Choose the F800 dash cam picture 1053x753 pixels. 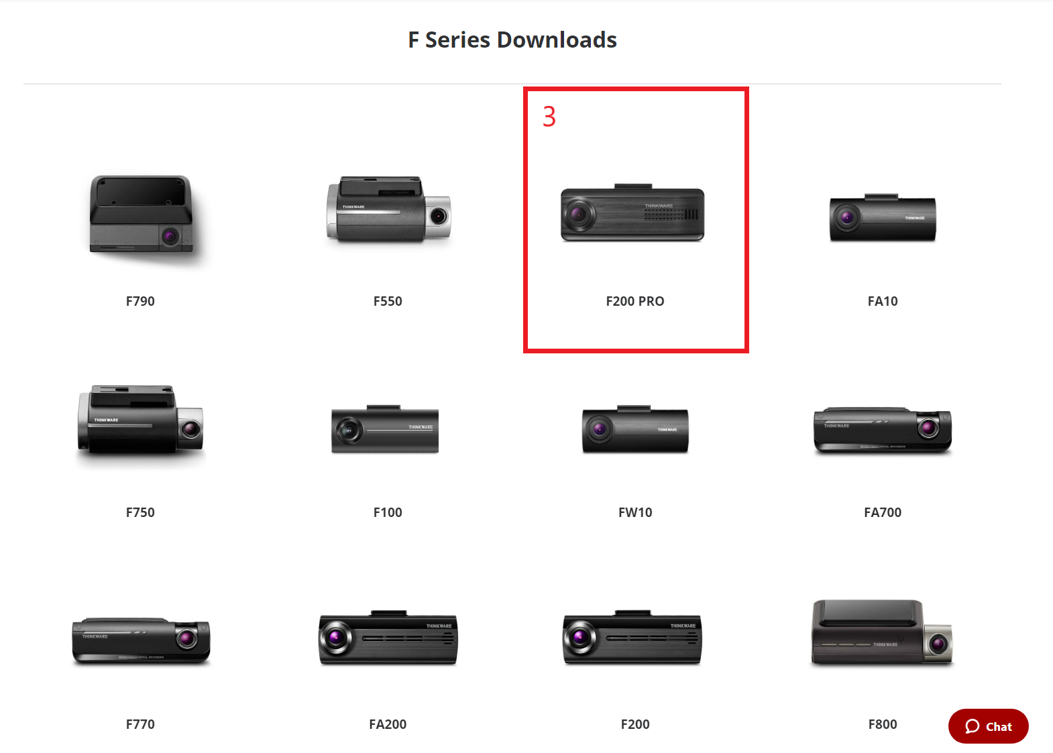883,633
